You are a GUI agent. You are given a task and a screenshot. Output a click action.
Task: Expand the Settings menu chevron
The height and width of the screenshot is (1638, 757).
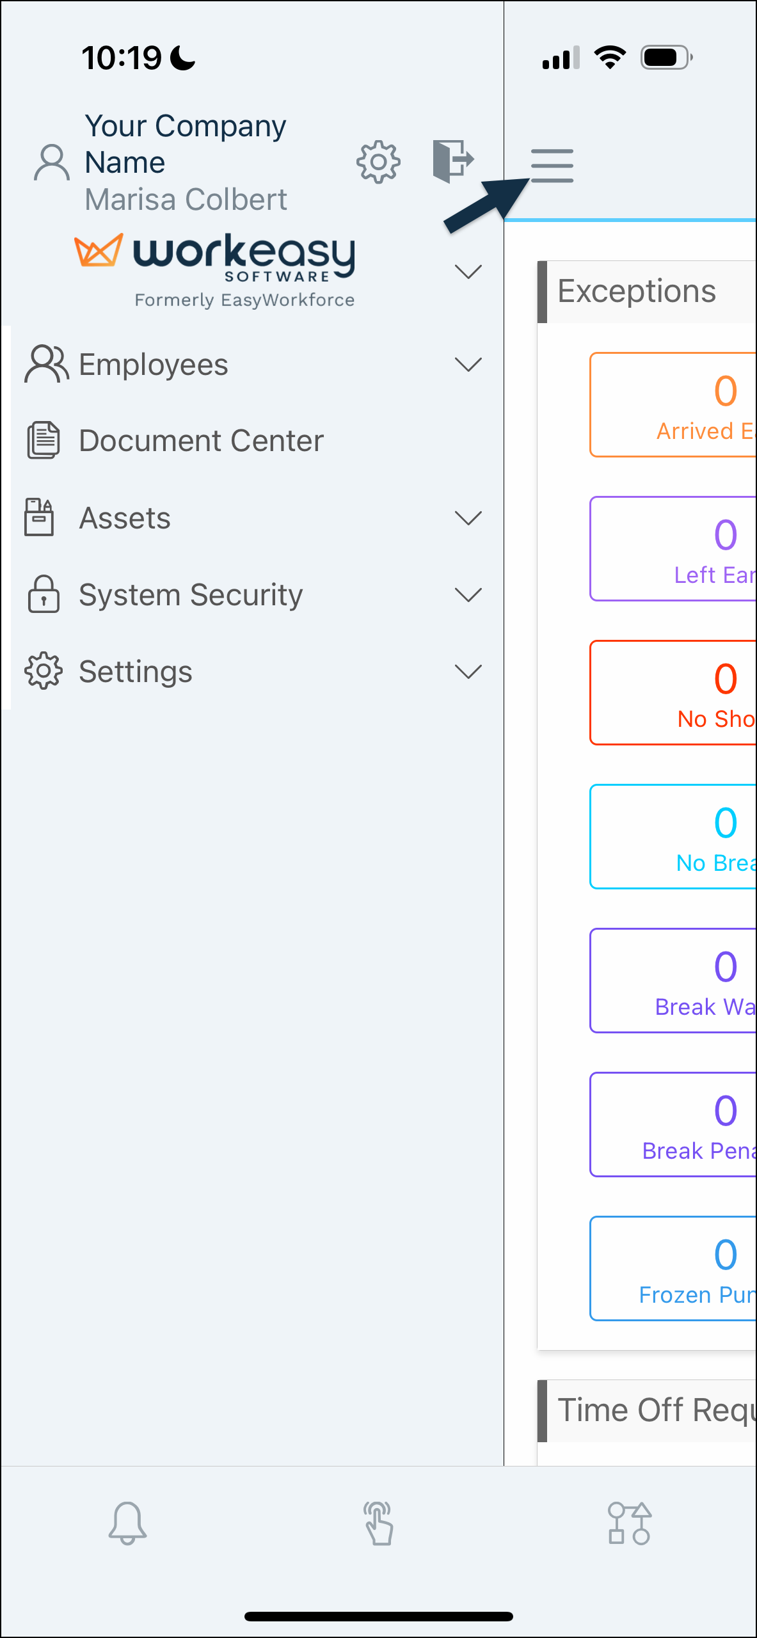click(468, 672)
